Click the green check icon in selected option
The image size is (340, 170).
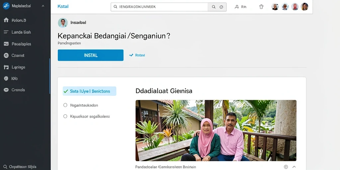(x=66, y=91)
